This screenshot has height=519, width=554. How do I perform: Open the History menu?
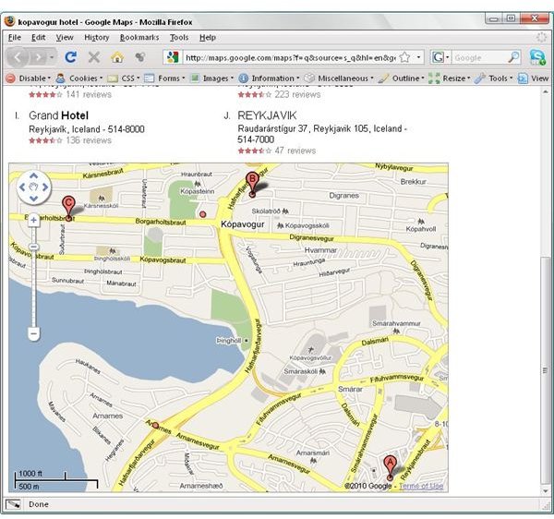[x=96, y=38]
